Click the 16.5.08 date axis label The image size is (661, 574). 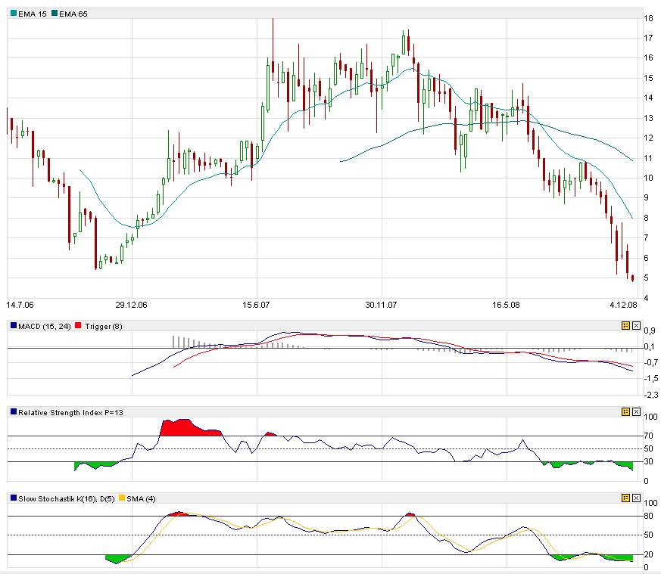click(x=507, y=305)
